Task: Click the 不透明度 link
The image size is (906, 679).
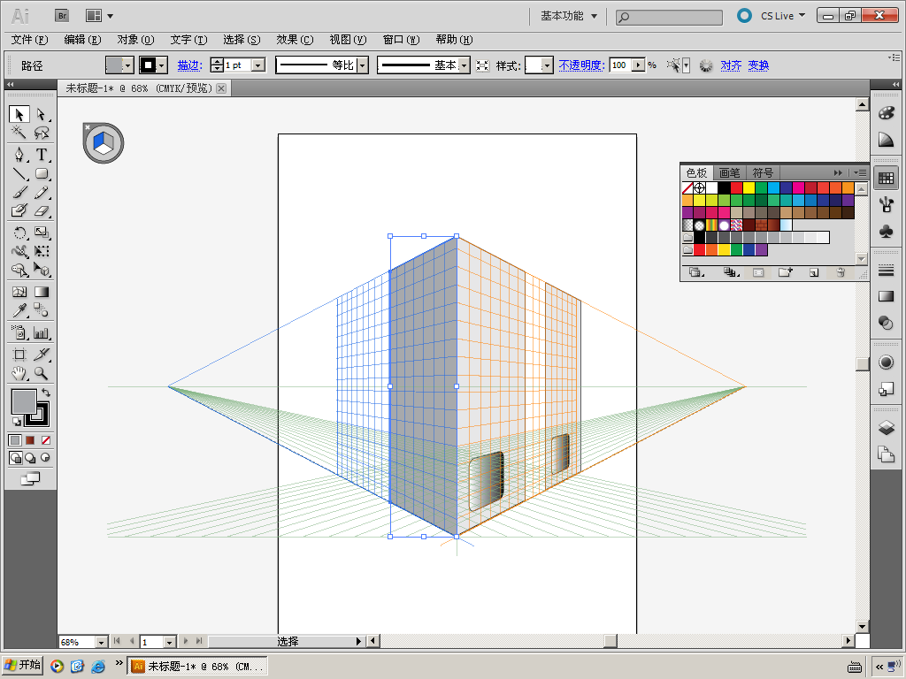Action: 580,65
